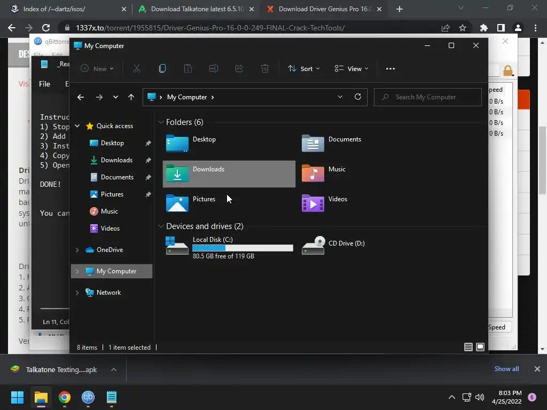Viewport: 547px width, 410px height.
Task: Open Videos in the navigation sidebar
Action: tap(110, 228)
